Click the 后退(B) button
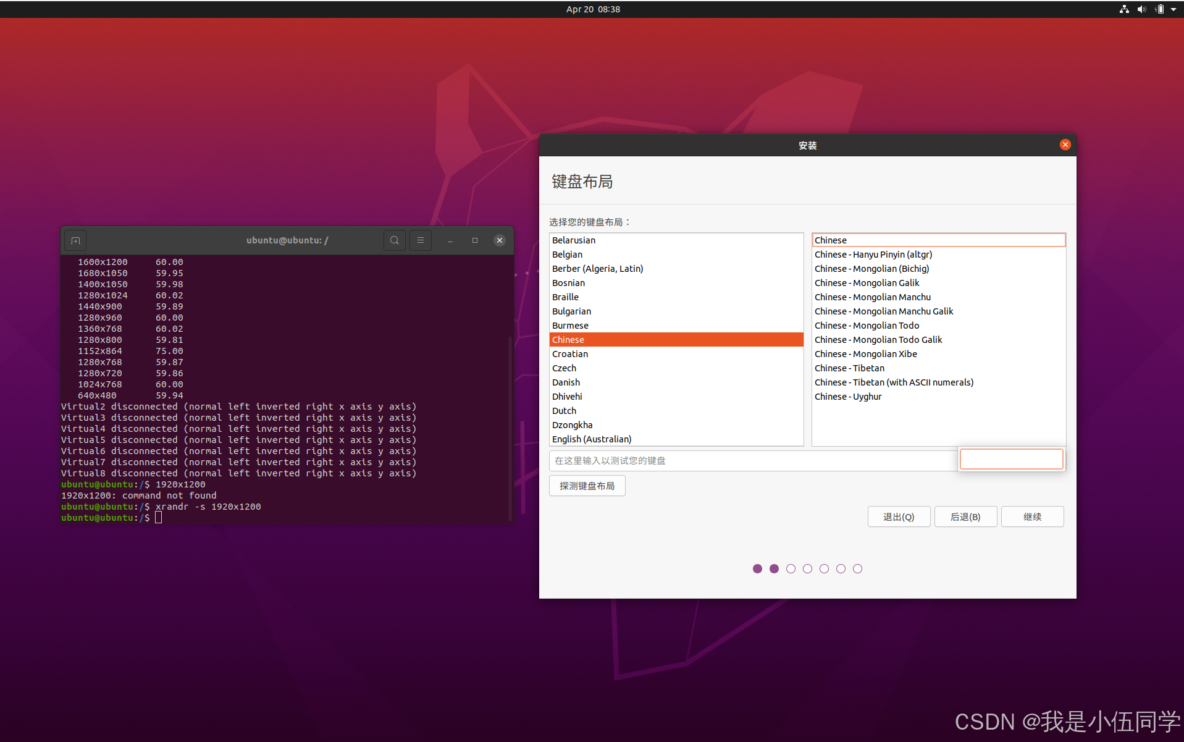The image size is (1184, 742). point(965,516)
